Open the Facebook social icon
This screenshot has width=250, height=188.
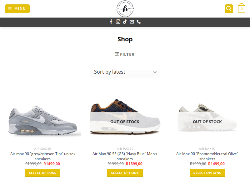111,22
